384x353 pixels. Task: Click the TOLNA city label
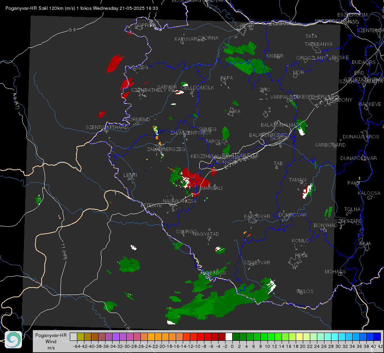pyautogui.click(x=352, y=209)
